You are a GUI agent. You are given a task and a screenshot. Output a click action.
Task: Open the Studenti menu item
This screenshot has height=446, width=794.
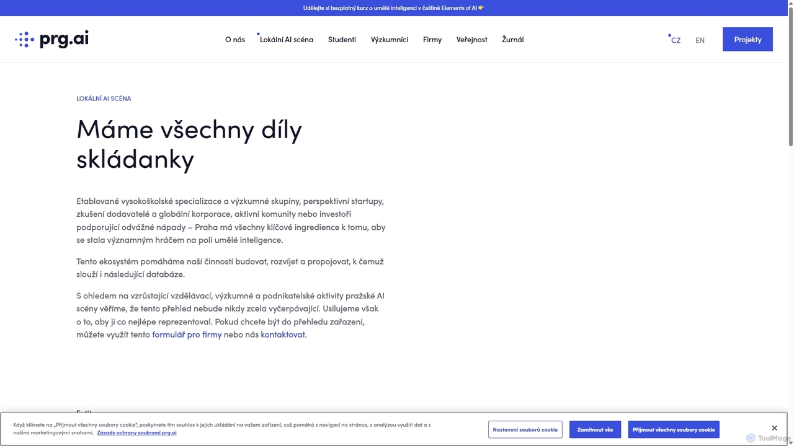(x=342, y=40)
